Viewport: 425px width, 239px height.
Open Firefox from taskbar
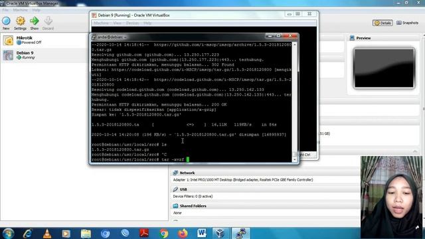pyautogui.click(x=183, y=233)
